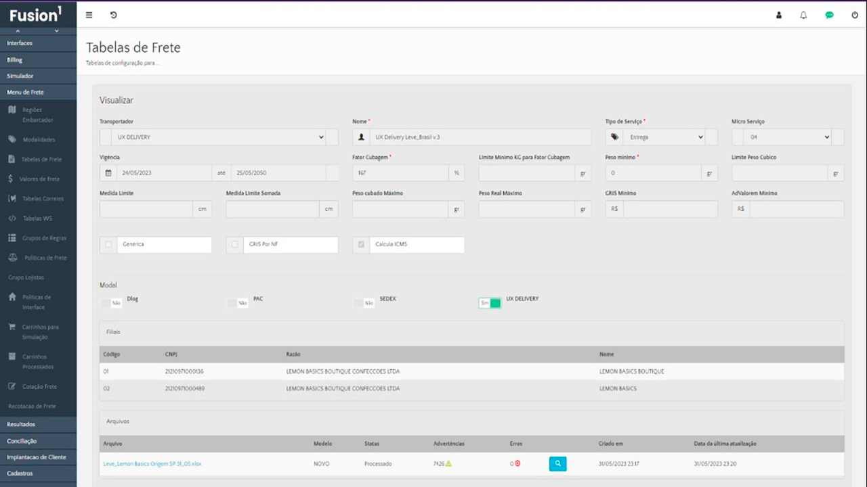This screenshot has height=487, width=867.
Task: Click the Vigência start date 24/05/2023
Action: 165,173
